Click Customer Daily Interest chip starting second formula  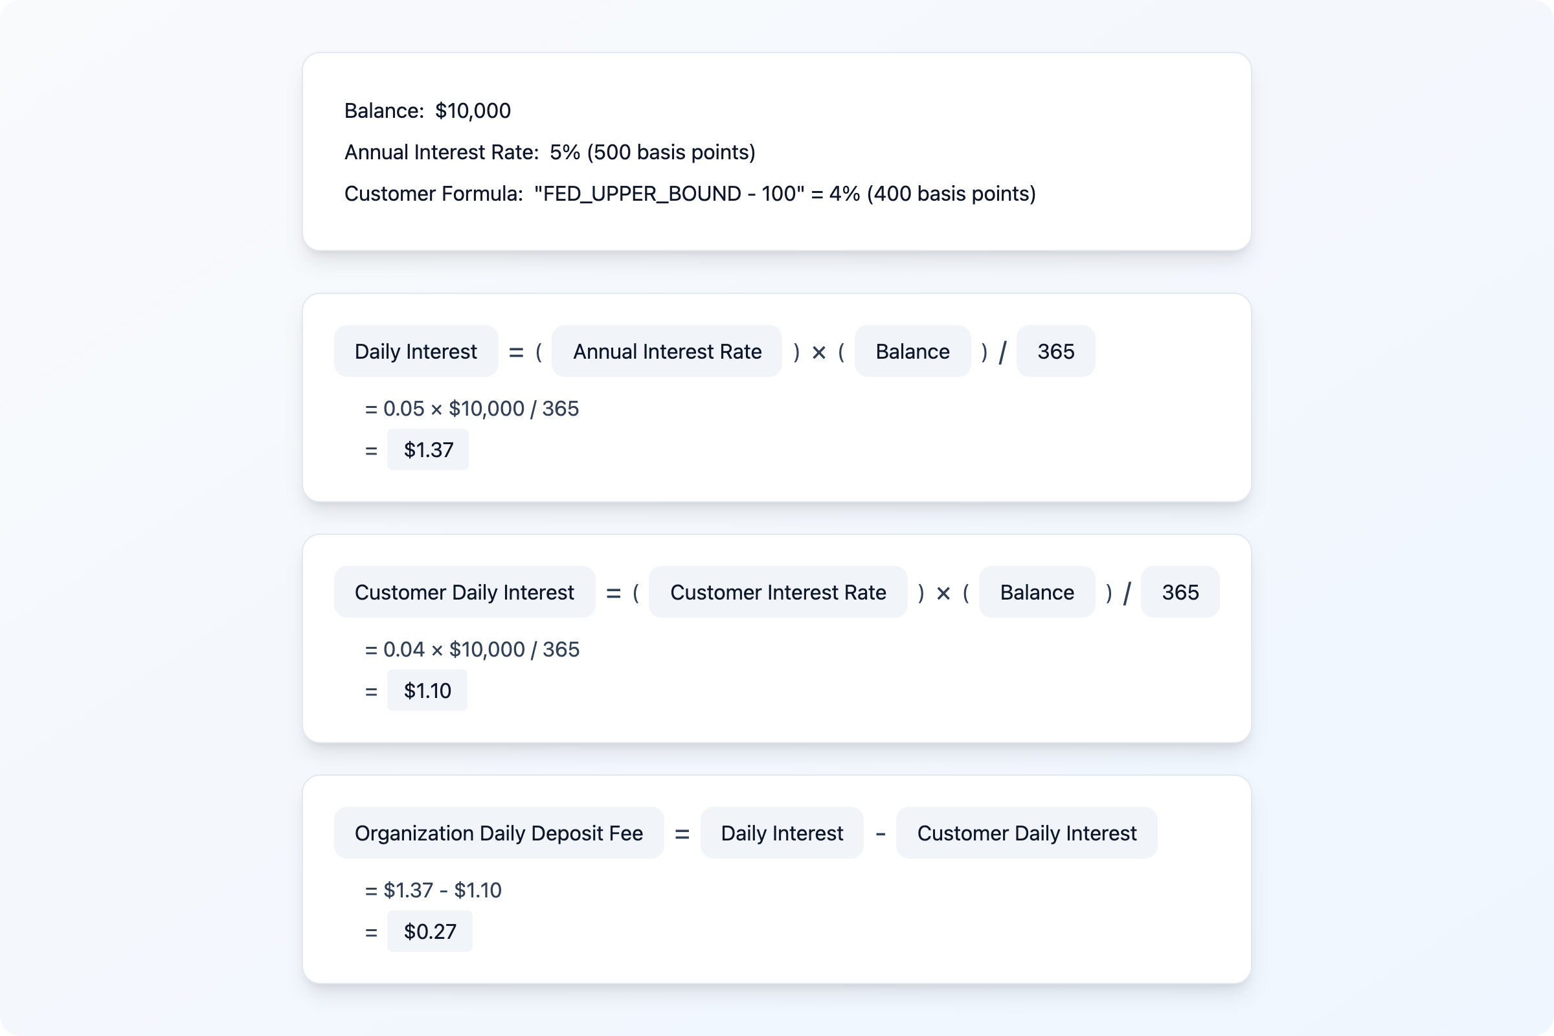pyautogui.click(x=464, y=592)
